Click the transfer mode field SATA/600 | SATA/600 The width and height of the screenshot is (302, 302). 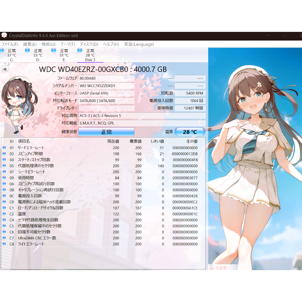pyautogui.click(x=106, y=101)
